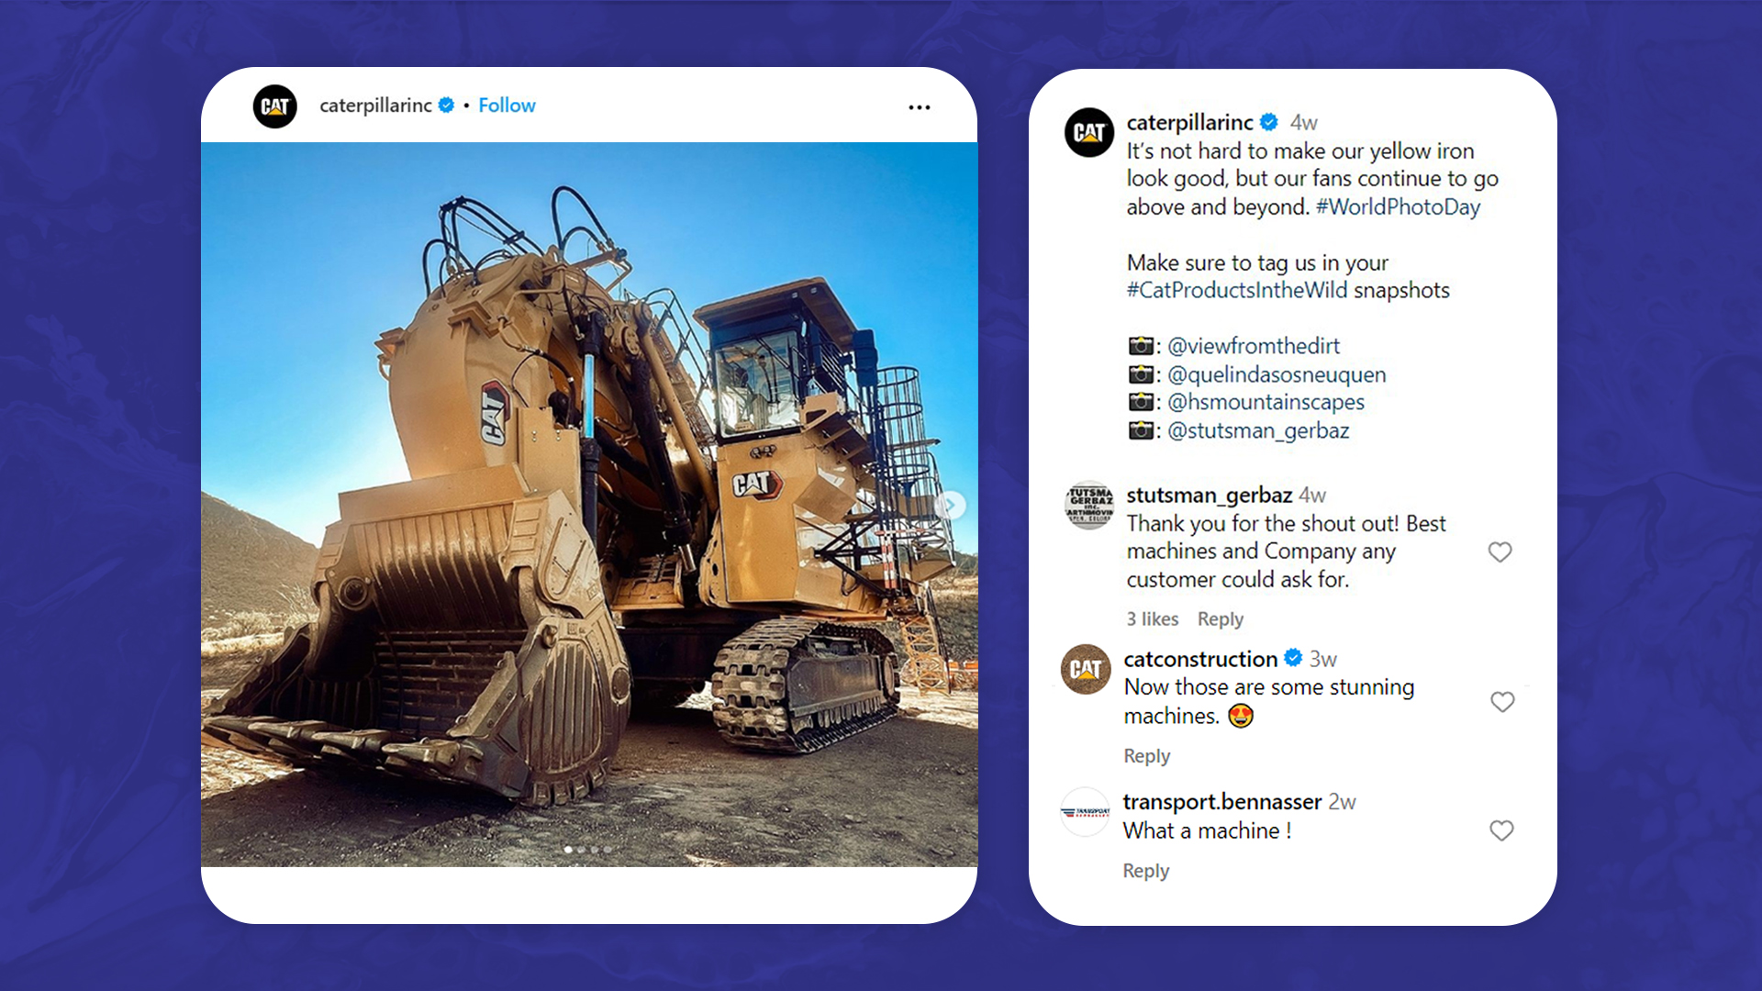The image size is (1762, 991).
Task: Visit the @viewfromthedirt mention
Action: [1254, 346]
